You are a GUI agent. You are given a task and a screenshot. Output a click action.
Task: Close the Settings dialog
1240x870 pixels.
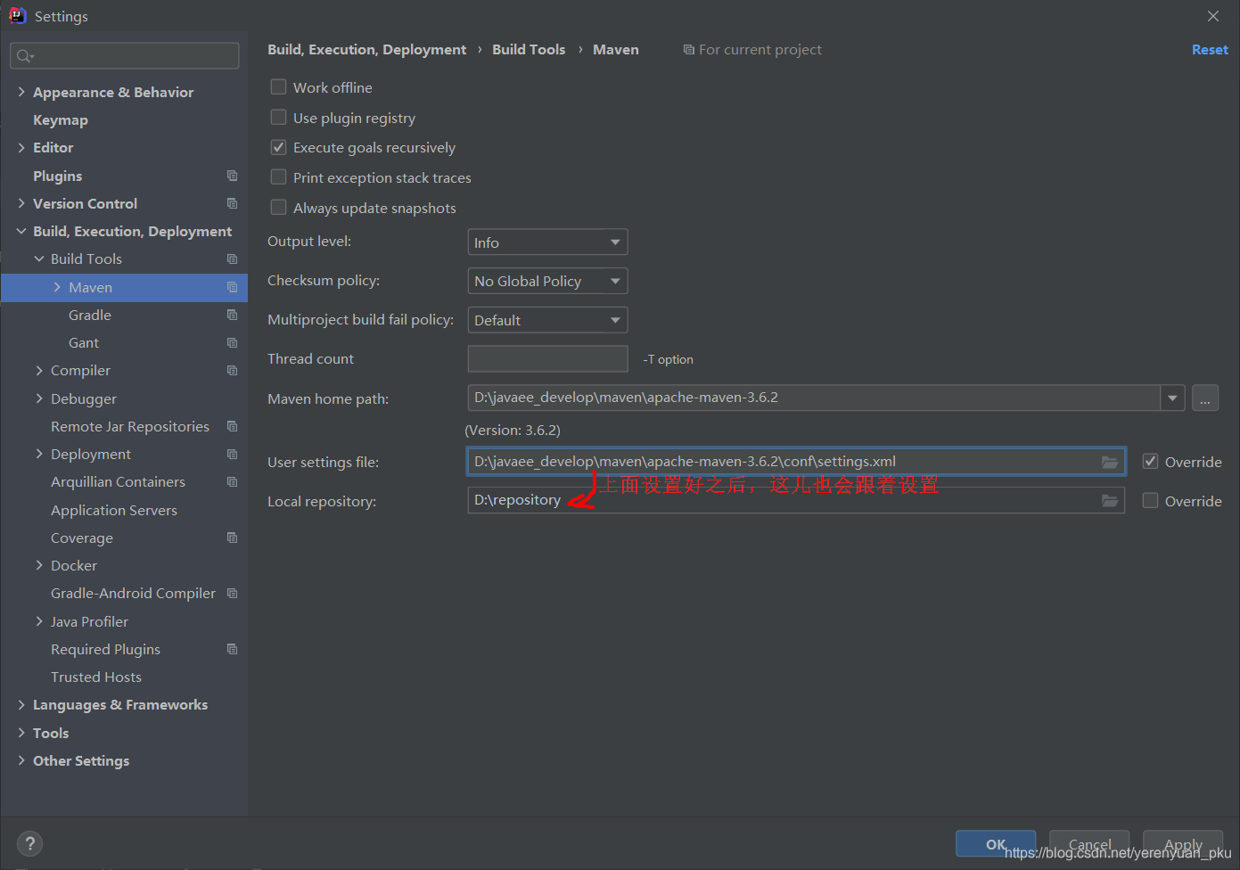pos(1213,16)
